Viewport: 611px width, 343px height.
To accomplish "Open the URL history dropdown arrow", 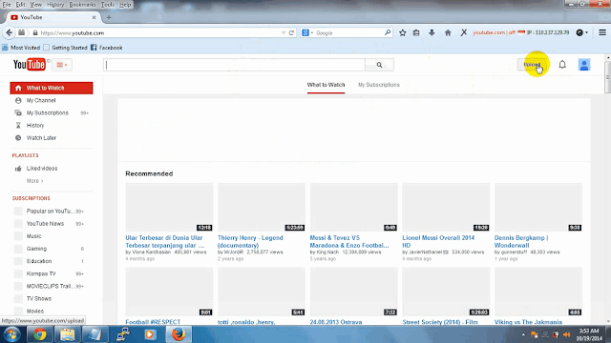I will click(284, 33).
